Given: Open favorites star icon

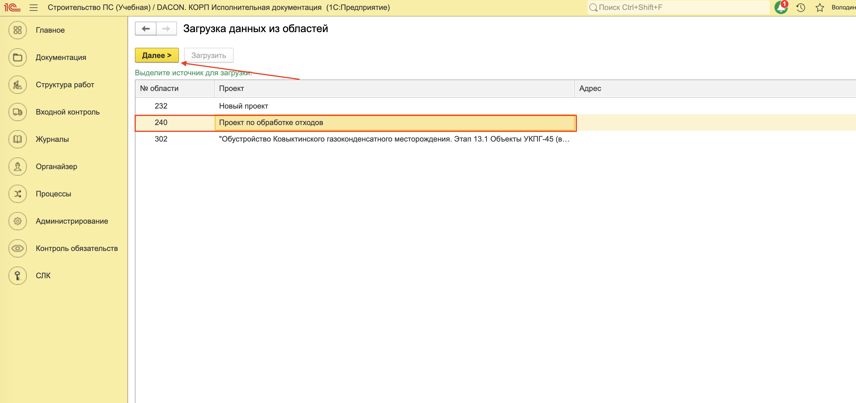Looking at the screenshot, I should pyautogui.click(x=820, y=7).
